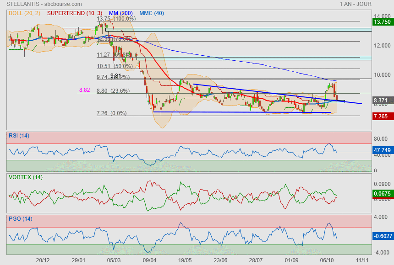Select the 06/10 date on time axis

327,260
